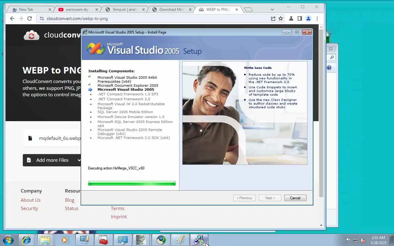Image resolution: width=394 pixels, height=246 pixels.
Task: Click the Add more Files button
Action: 52,160
